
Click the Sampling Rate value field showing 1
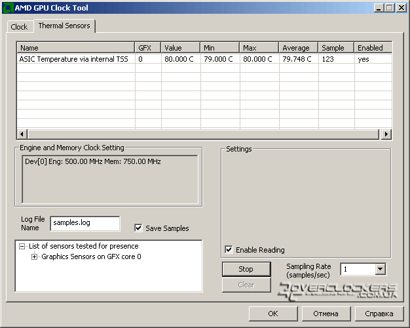pos(358,269)
